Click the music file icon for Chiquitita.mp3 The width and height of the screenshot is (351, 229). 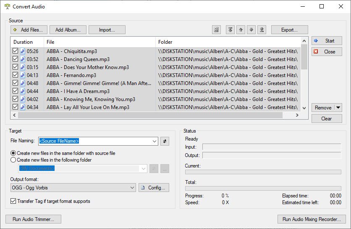point(23,51)
